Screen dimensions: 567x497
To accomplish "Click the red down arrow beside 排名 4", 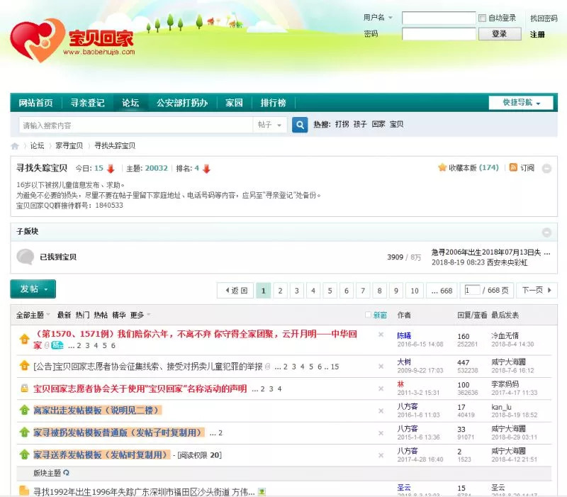I will coord(206,169).
